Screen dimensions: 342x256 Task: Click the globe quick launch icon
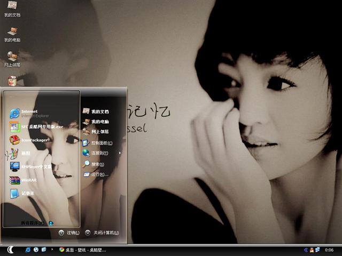pos(36,250)
